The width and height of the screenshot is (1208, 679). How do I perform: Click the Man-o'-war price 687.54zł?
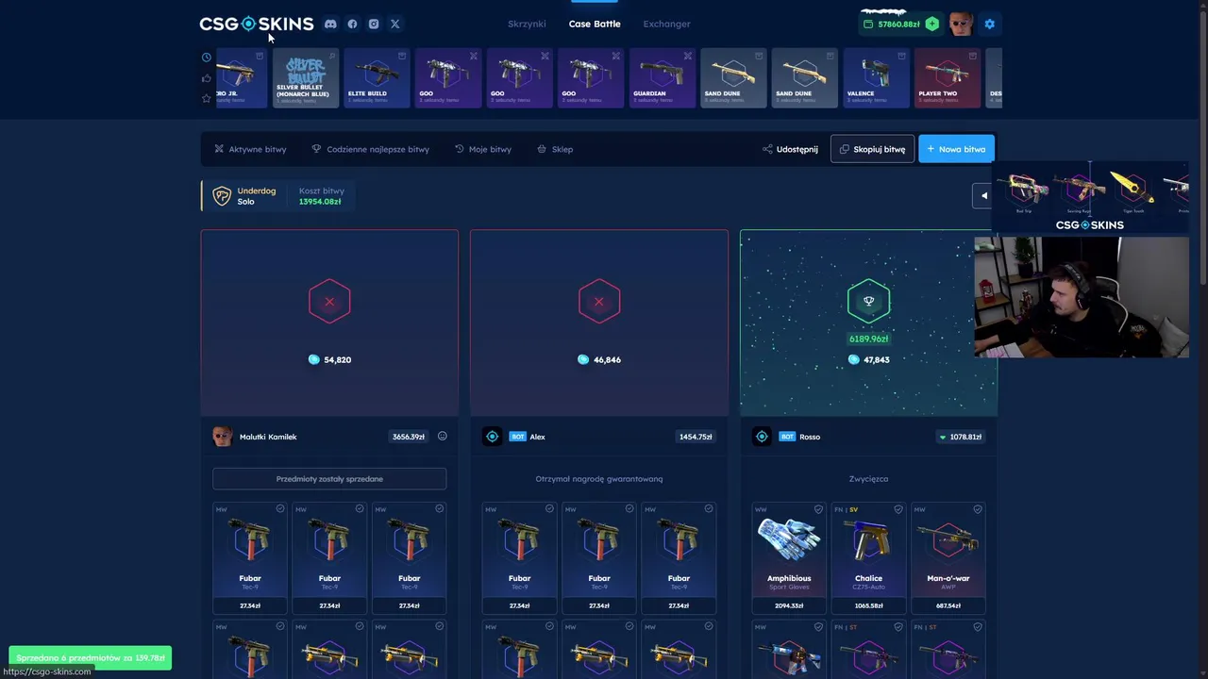point(948,605)
